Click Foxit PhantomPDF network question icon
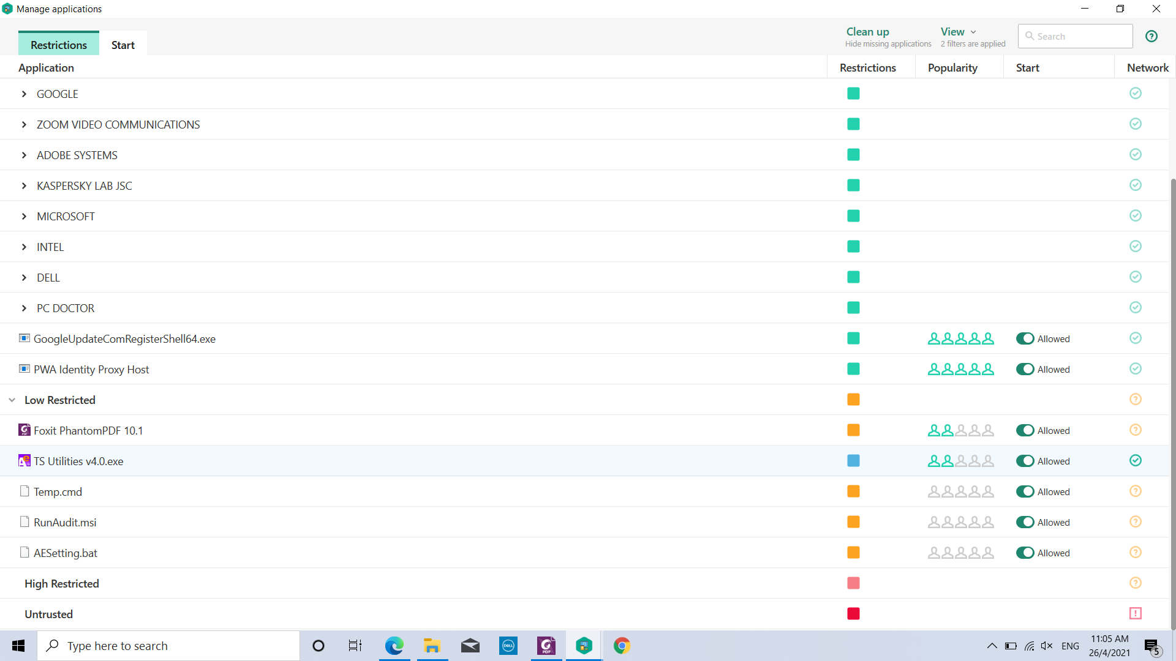 tap(1135, 430)
